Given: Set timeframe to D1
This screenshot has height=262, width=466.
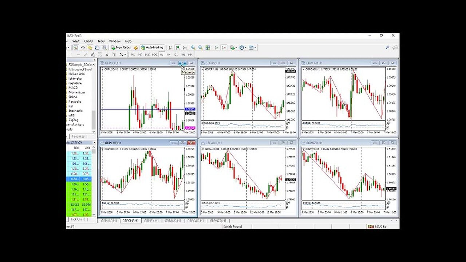Looking at the screenshot, I should [x=176, y=55].
